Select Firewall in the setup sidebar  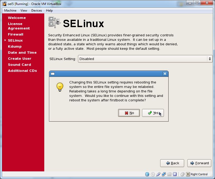[x=16, y=34]
